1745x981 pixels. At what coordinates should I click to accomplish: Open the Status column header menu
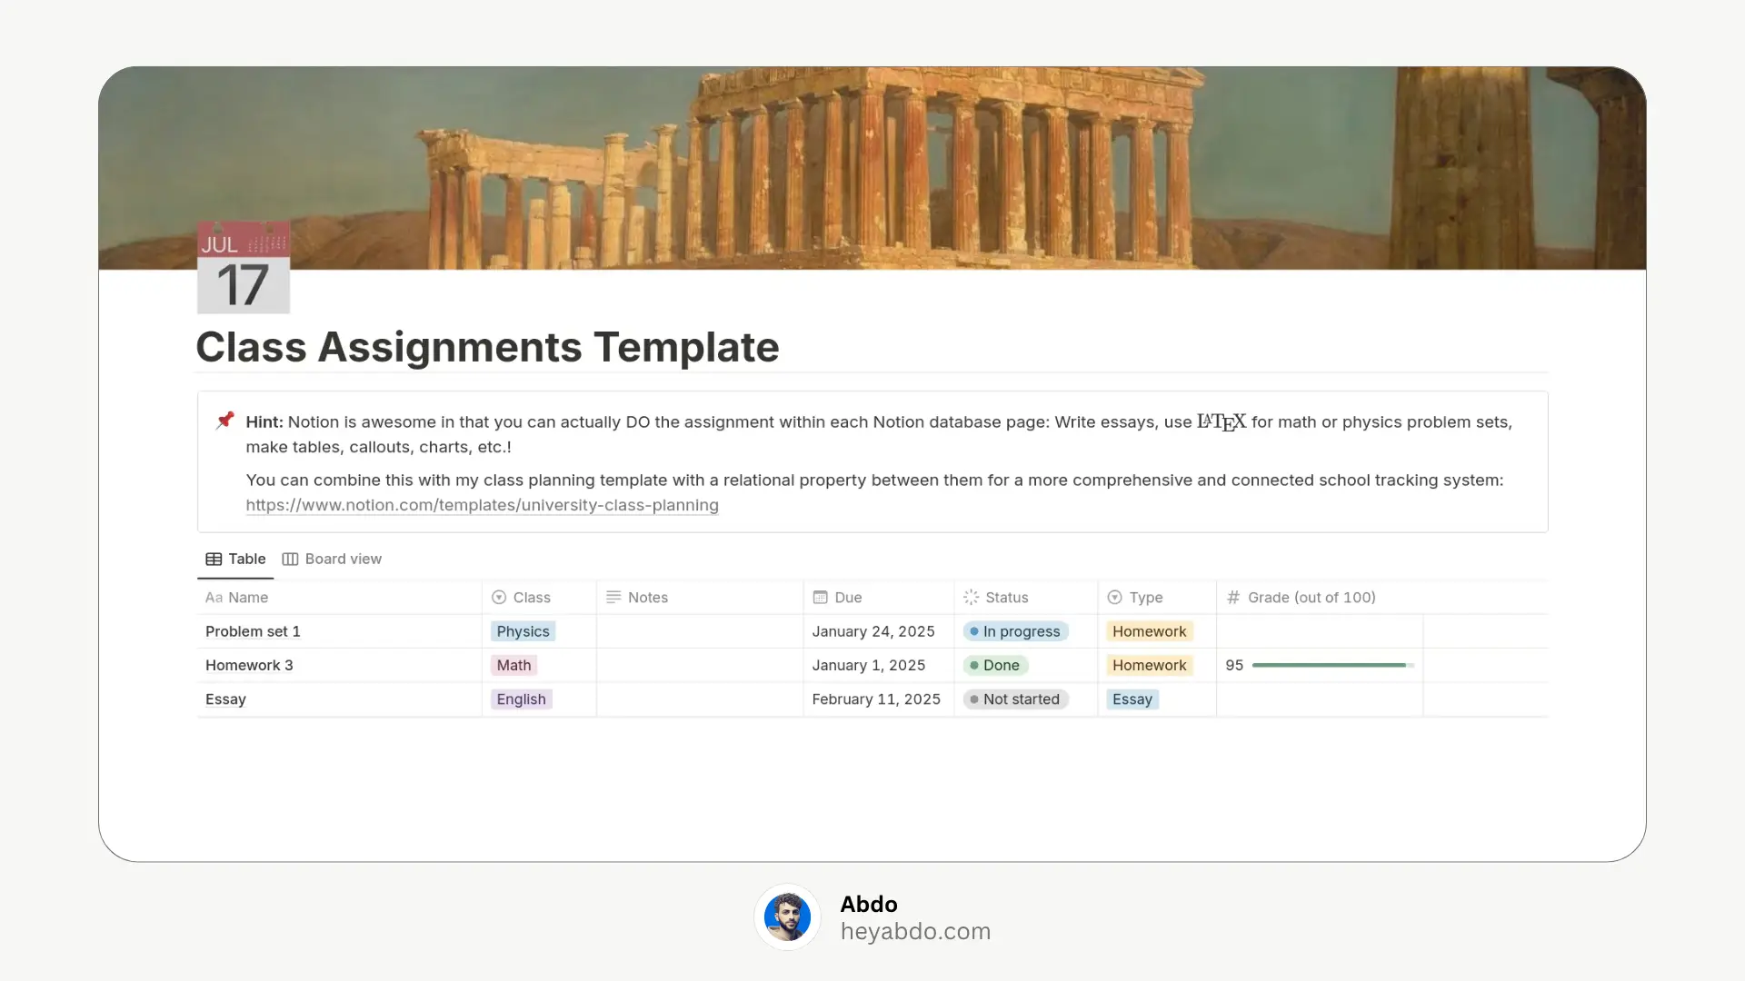(x=1026, y=598)
